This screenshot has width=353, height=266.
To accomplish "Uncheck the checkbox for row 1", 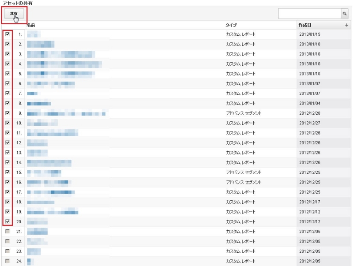I will 8,34.
